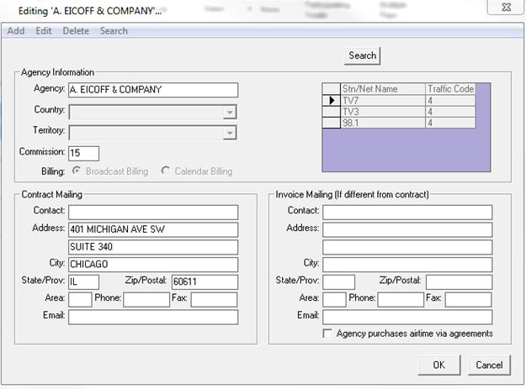Viewport: 526px width, 389px height.
Task: Click the Contract Mailing City field
Action: (x=152, y=265)
